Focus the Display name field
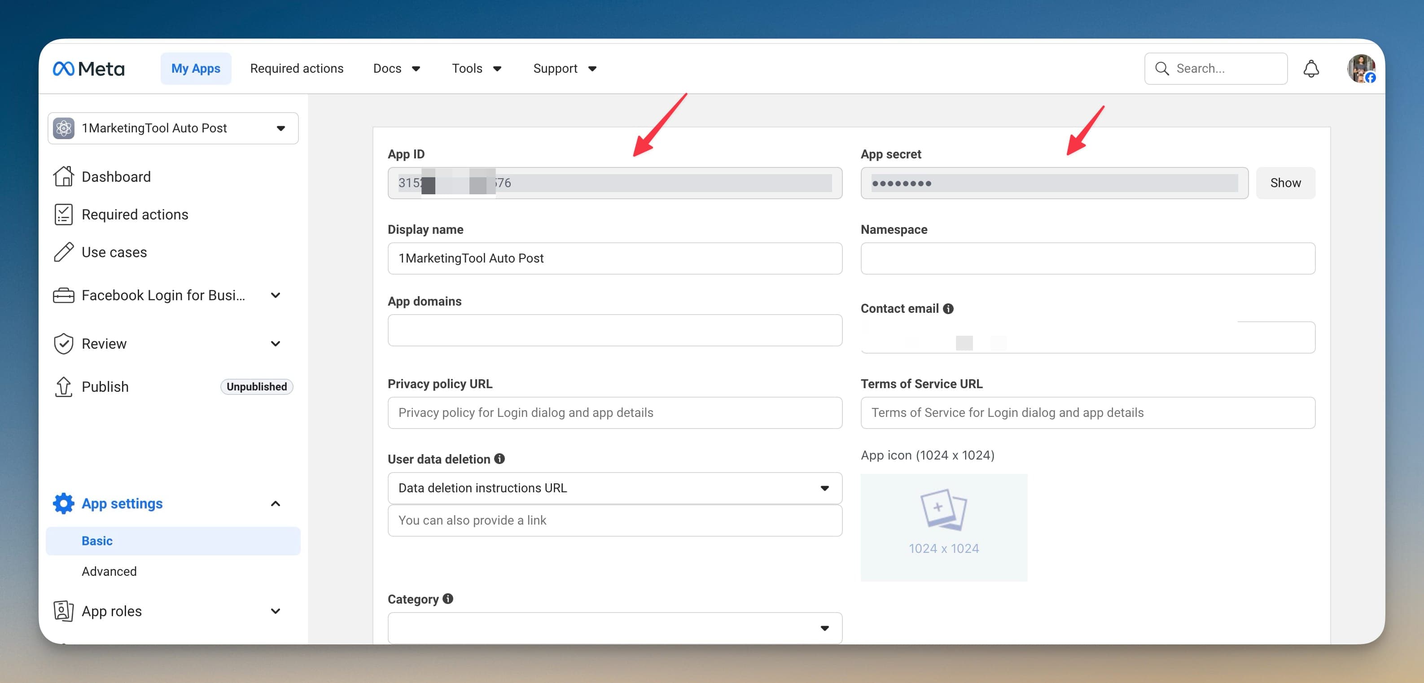Screen dimensions: 1424x683 click(x=615, y=258)
